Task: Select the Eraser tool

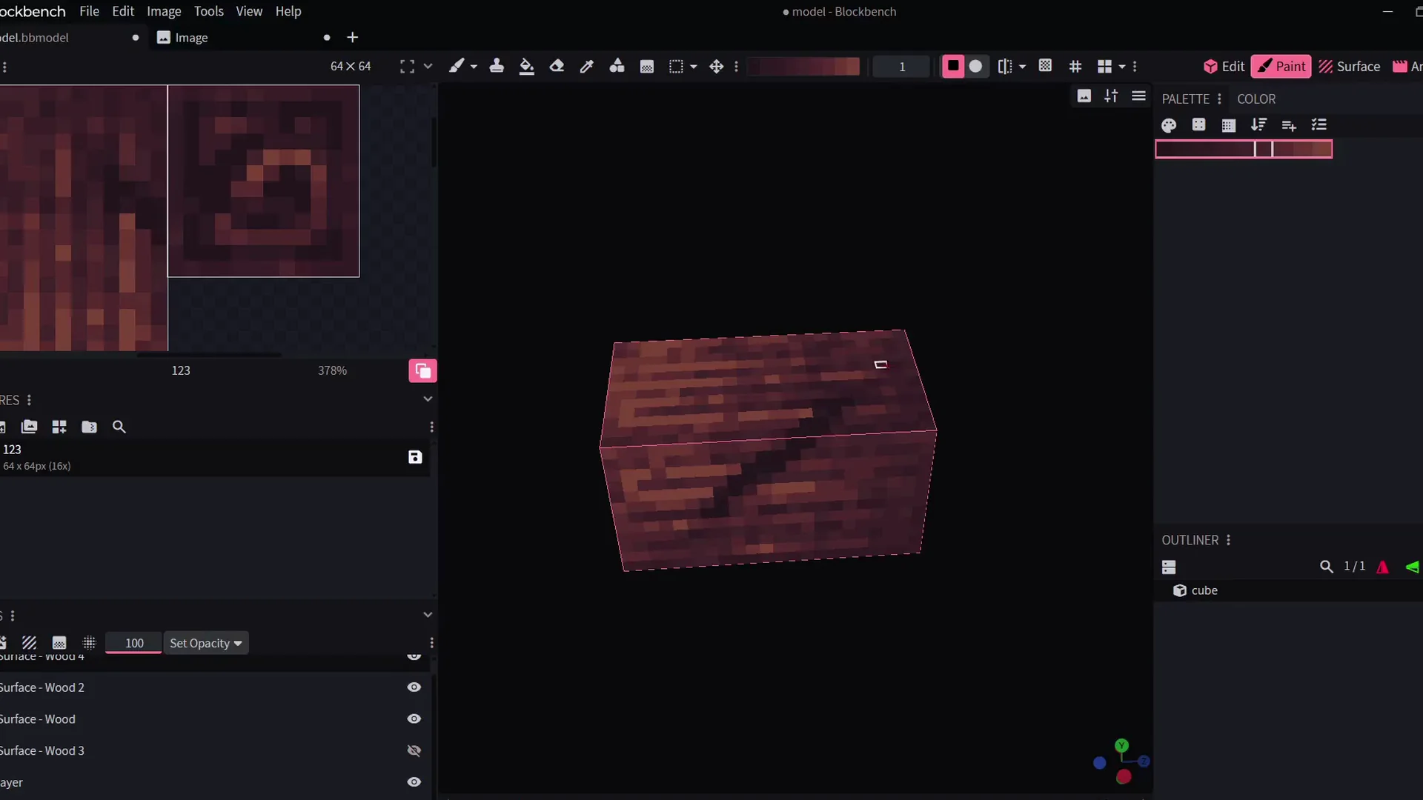Action: point(557,66)
